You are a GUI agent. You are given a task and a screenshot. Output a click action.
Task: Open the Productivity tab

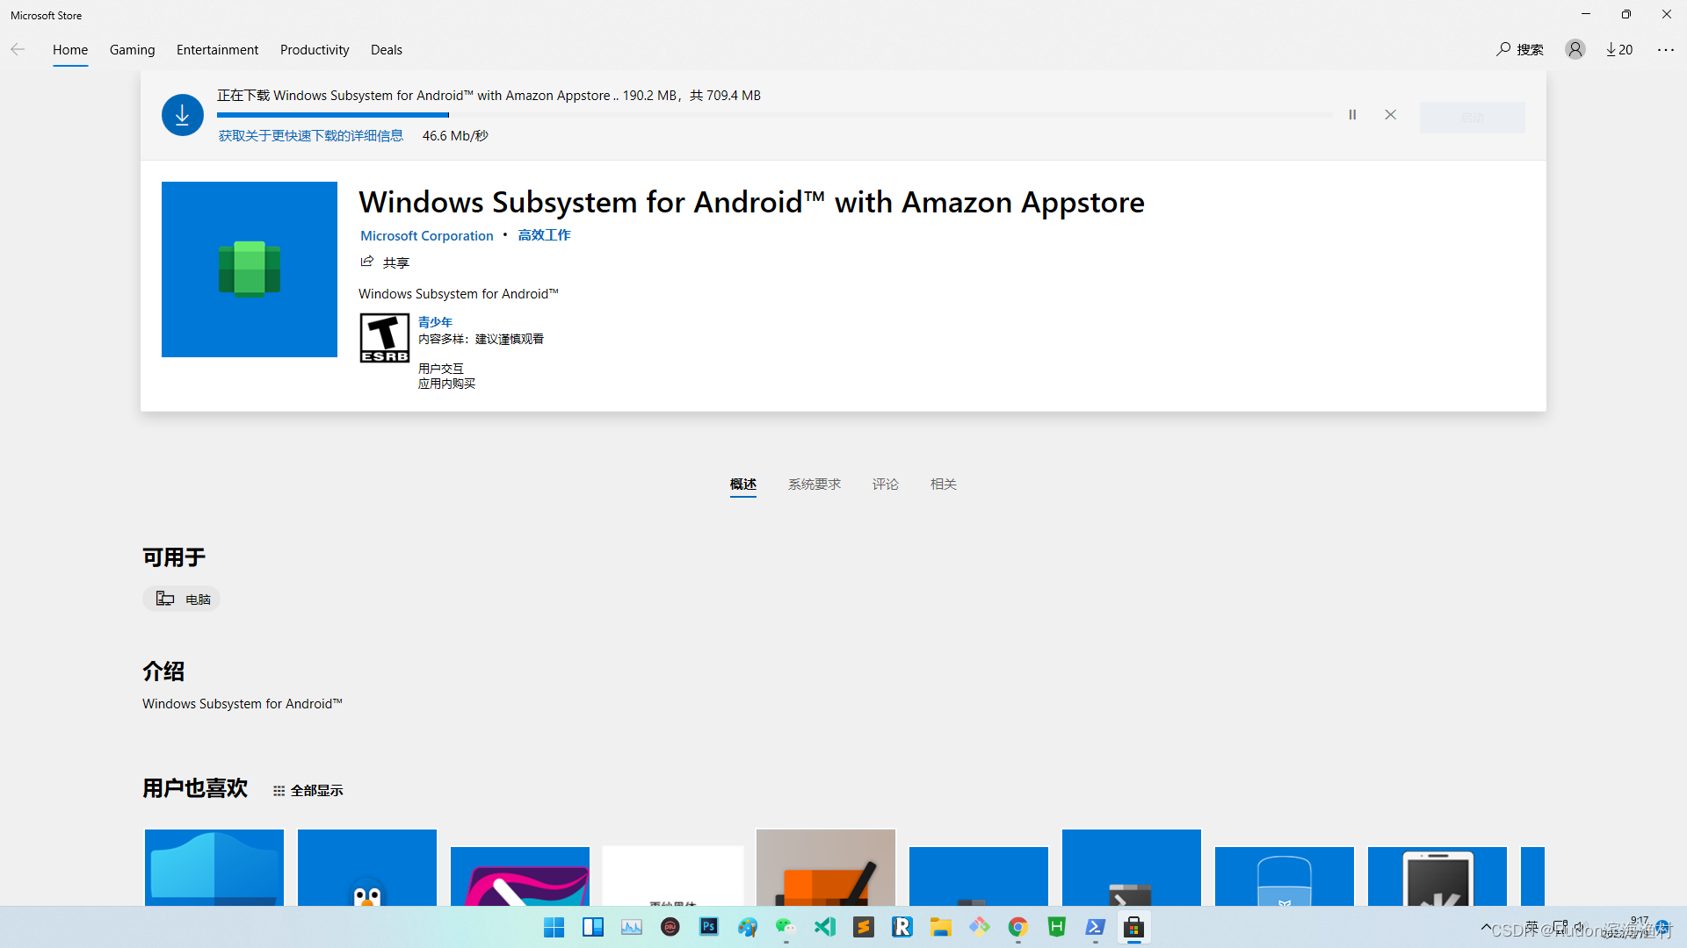coord(314,49)
